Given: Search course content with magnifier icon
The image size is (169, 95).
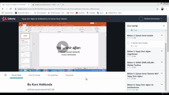Looking at the screenshot, I should (5, 75).
